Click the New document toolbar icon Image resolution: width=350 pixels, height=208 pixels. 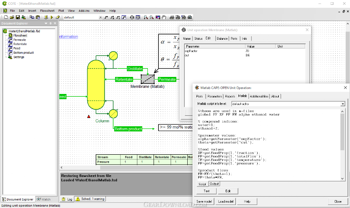[6, 17]
